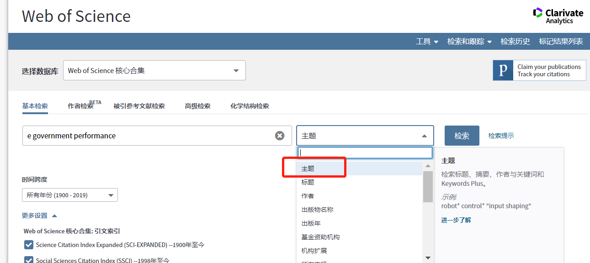Click the blue 检索 search button

(462, 136)
